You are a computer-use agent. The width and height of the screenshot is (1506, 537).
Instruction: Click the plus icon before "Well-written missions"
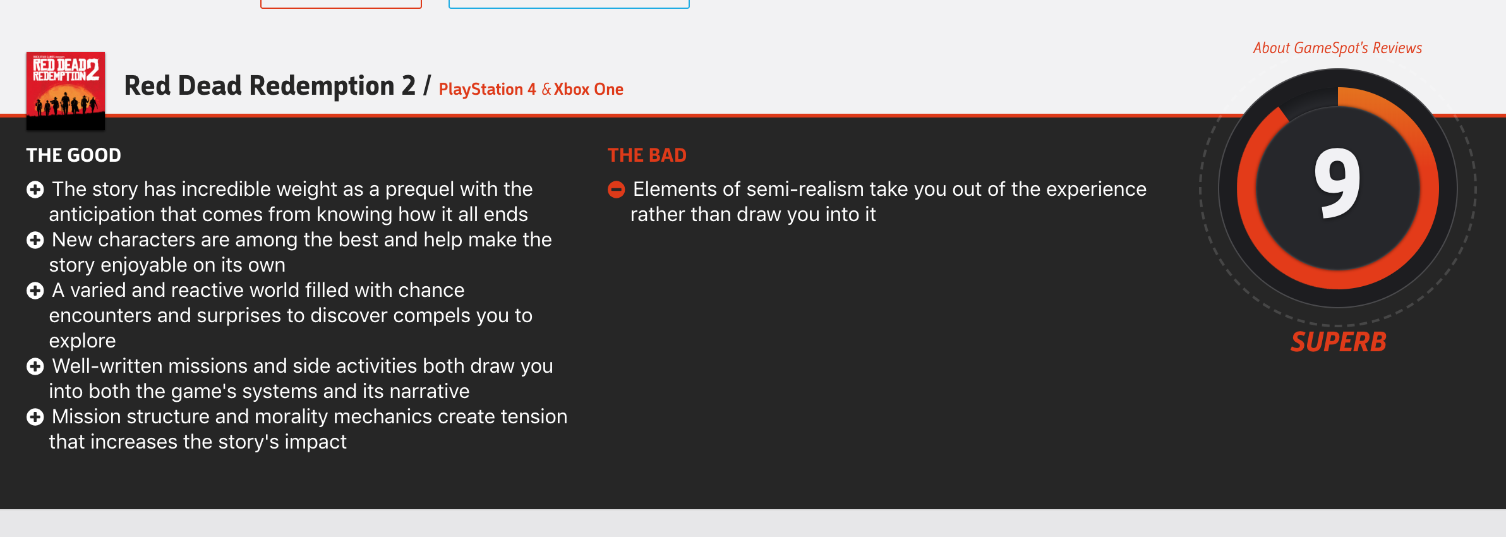[x=35, y=366]
